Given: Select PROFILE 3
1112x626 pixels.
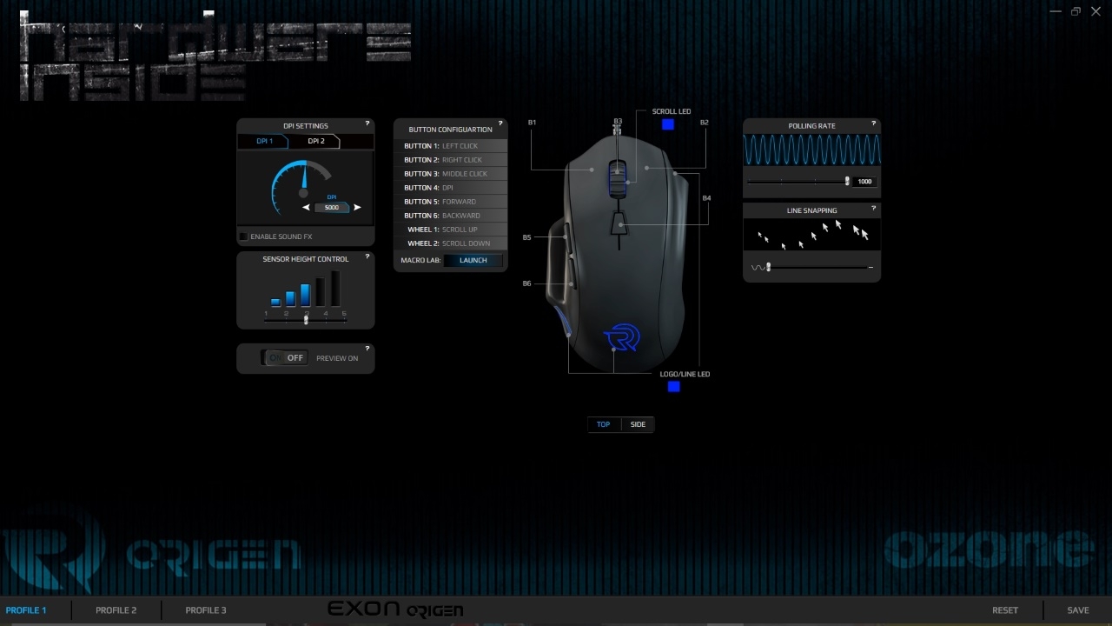Looking at the screenshot, I should pos(206,610).
